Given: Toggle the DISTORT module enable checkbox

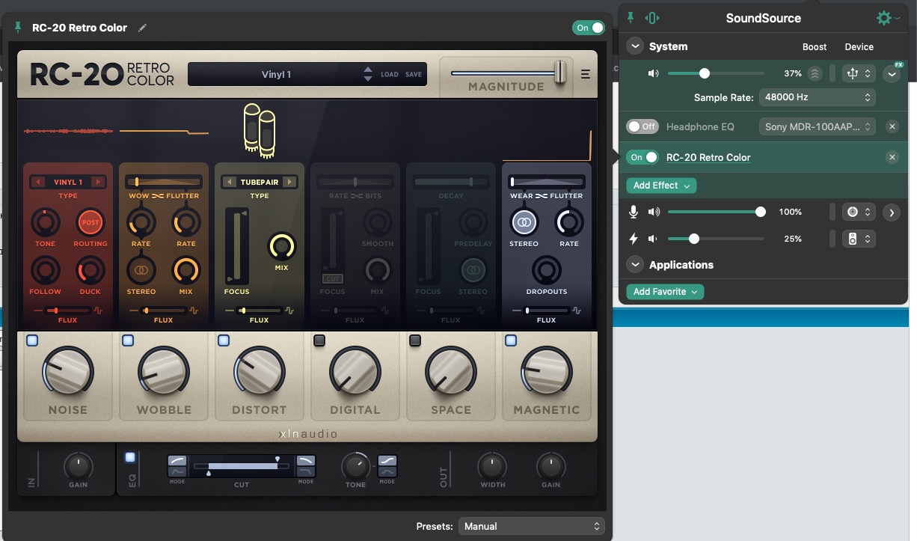Looking at the screenshot, I should (x=223, y=340).
